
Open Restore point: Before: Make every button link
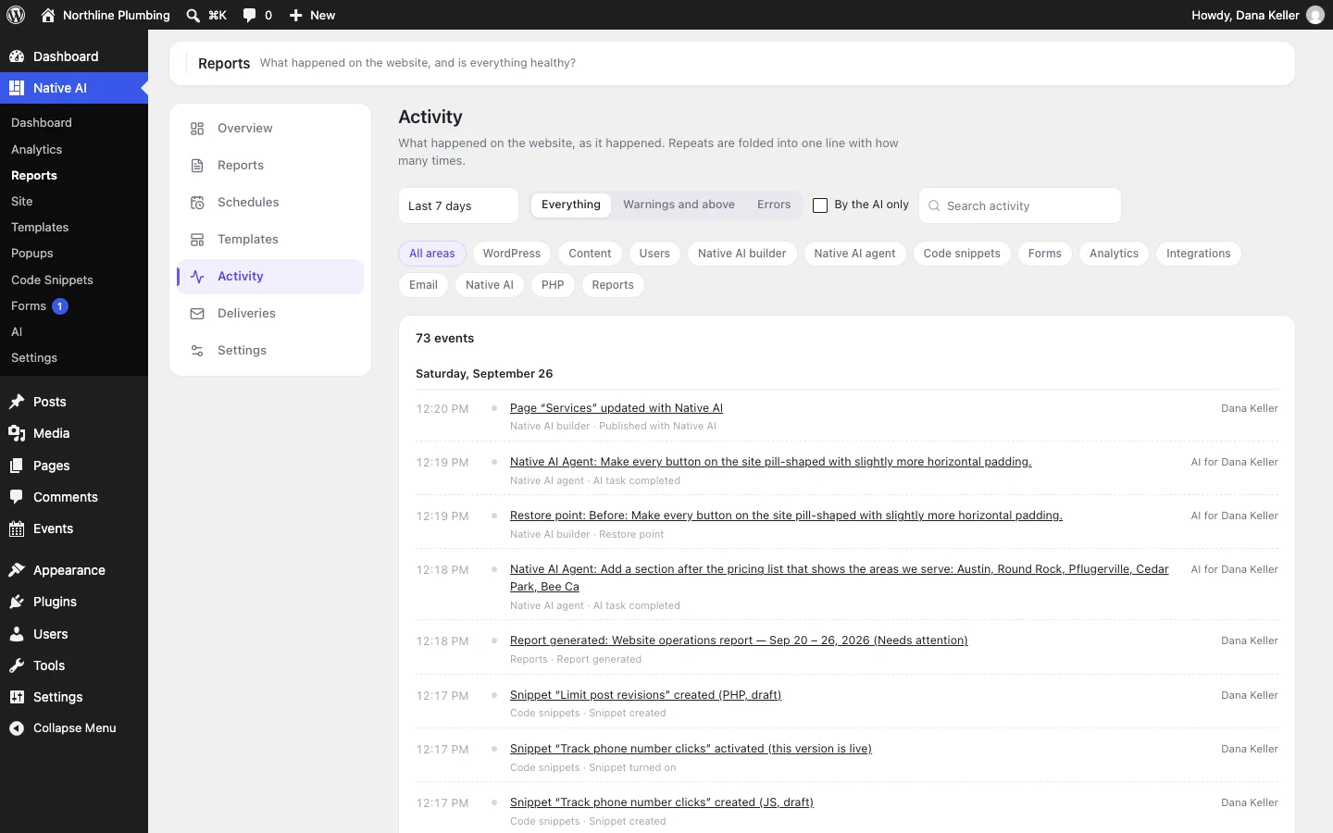(x=786, y=516)
